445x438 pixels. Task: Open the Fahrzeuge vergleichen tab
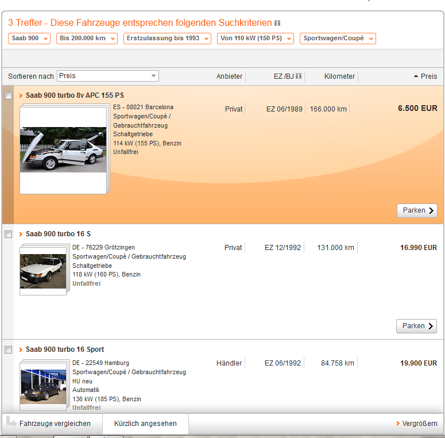(52, 424)
